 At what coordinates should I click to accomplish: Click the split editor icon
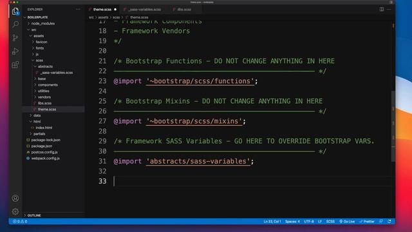click(x=382, y=9)
